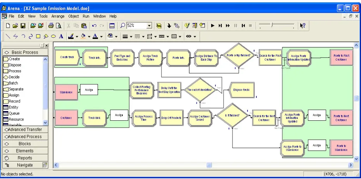Expand the line color dropdown arrow
361x179 pixels.
point(77,36)
